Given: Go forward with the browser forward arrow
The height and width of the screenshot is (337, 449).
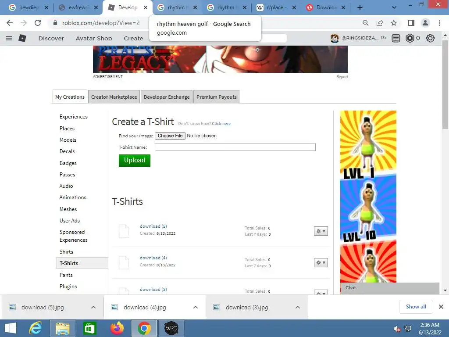Looking at the screenshot, I should click(x=24, y=23).
